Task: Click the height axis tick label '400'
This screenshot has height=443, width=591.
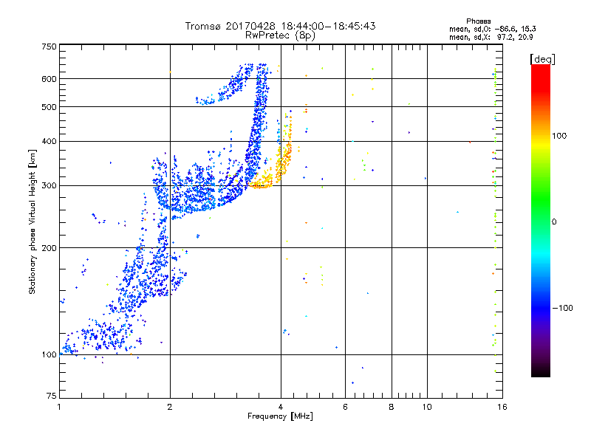Action: 49,142
